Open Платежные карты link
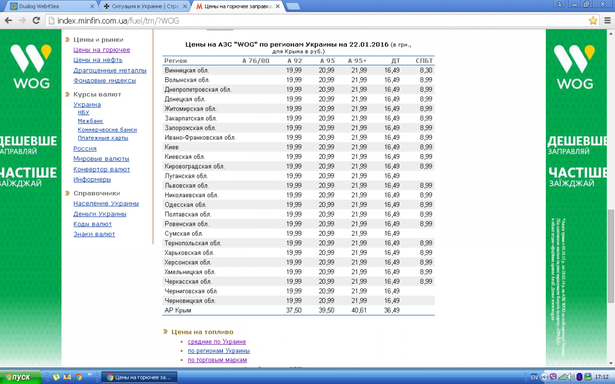 (x=103, y=138)
